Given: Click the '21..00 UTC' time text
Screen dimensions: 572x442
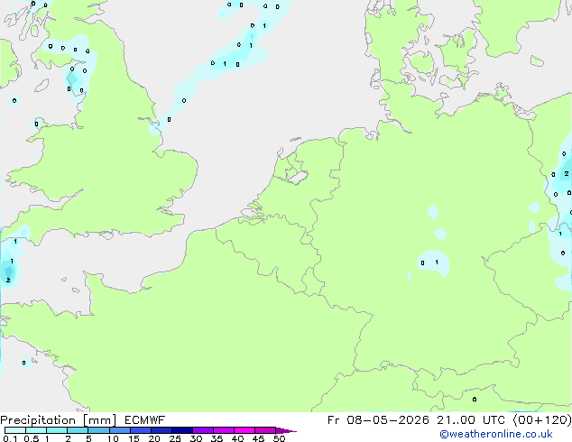Looking at the screenshot, I should [471, 420].
